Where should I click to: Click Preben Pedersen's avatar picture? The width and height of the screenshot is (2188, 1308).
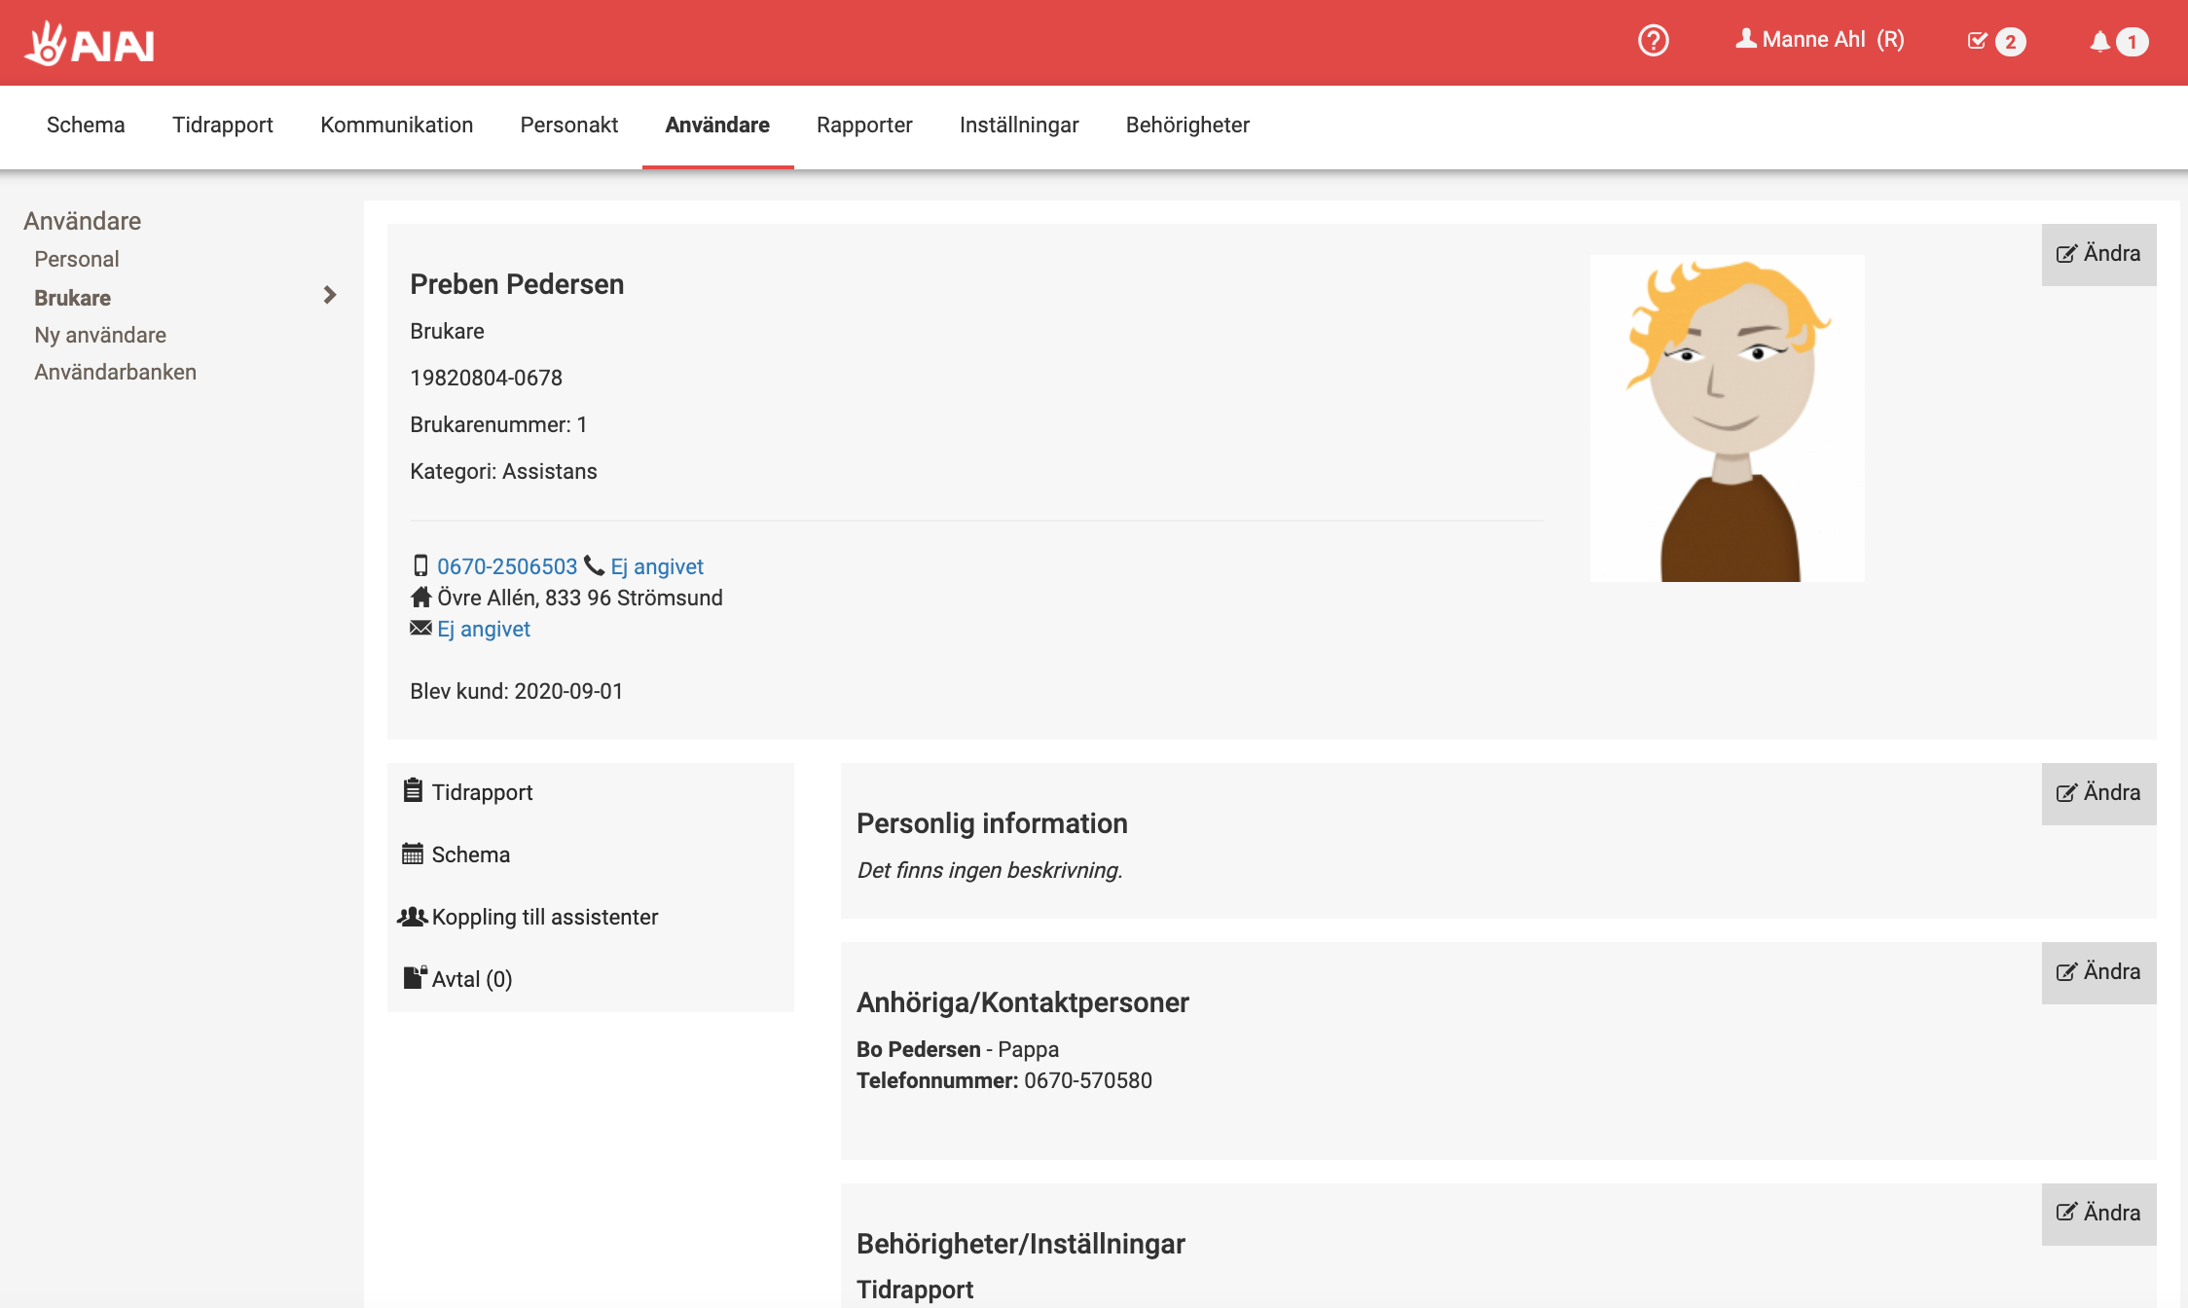coord(1727,418)
